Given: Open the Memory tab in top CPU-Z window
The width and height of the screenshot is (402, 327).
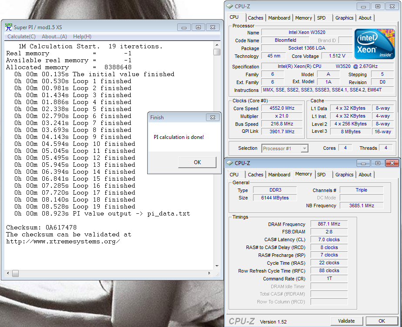Looking at the screenshot, I should pyautogui.click(x=304, y=18).
